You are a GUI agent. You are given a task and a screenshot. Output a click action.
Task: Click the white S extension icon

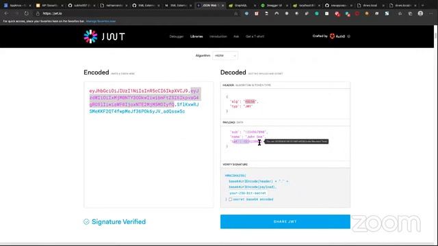click(x=387, y=14)
